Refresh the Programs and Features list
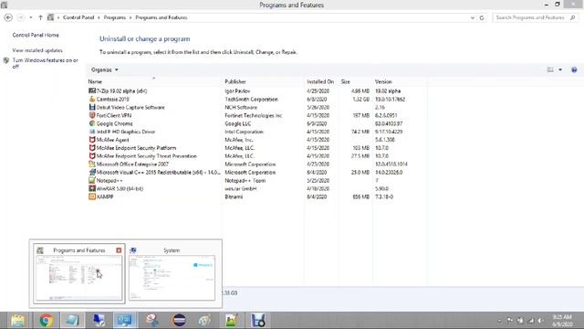This screenshot has height=329, width=584. point(482,17)
